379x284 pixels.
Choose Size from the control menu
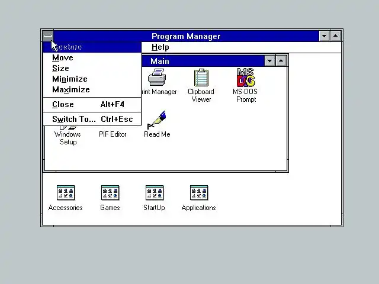(x=92, y=69)
